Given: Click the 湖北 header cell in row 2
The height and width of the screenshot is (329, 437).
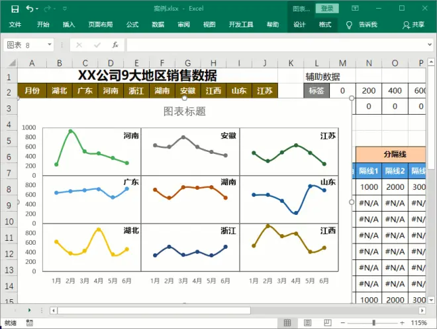Looking at the screenshot, I should point(59,91).
